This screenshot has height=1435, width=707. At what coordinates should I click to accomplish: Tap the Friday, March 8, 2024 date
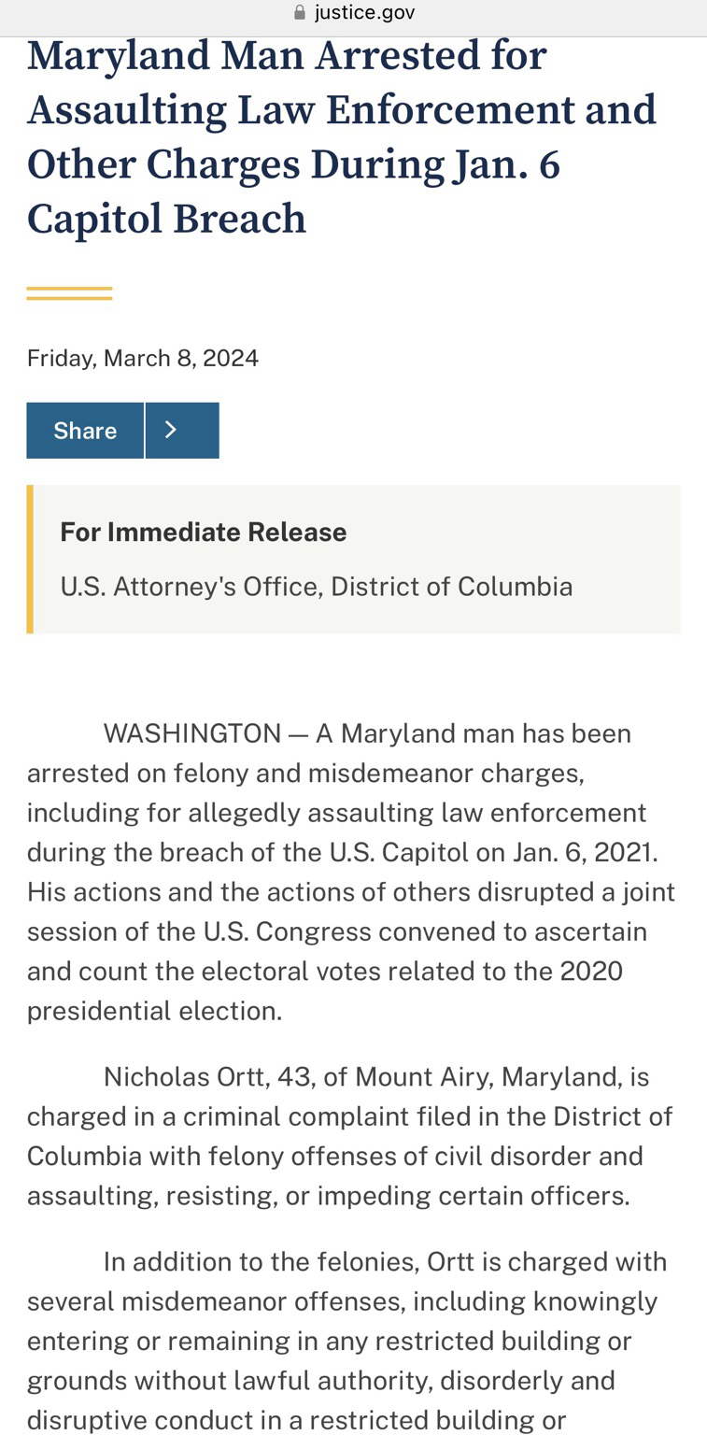(x=143, y=358)
